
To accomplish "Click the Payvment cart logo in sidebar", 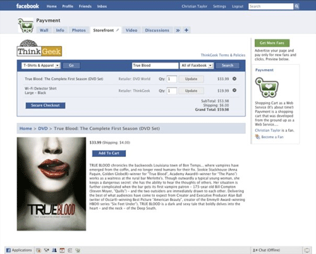I will tap(267, 88).
